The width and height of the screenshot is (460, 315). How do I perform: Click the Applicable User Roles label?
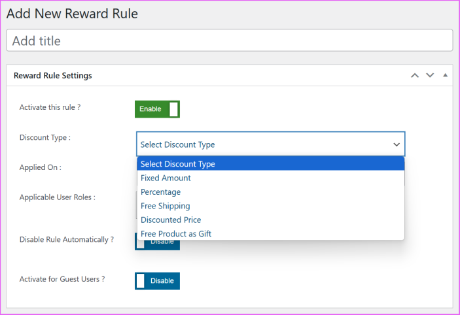coord(58,197)
